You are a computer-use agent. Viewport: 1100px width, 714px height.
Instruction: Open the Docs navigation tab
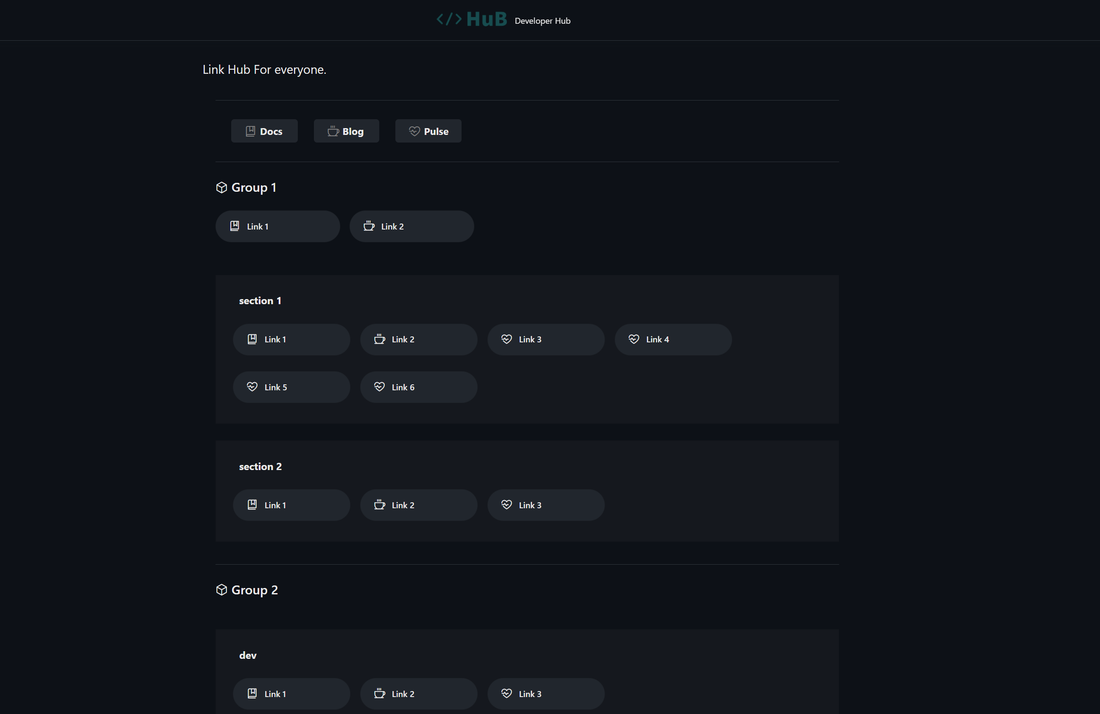click(x=264, y=131)
